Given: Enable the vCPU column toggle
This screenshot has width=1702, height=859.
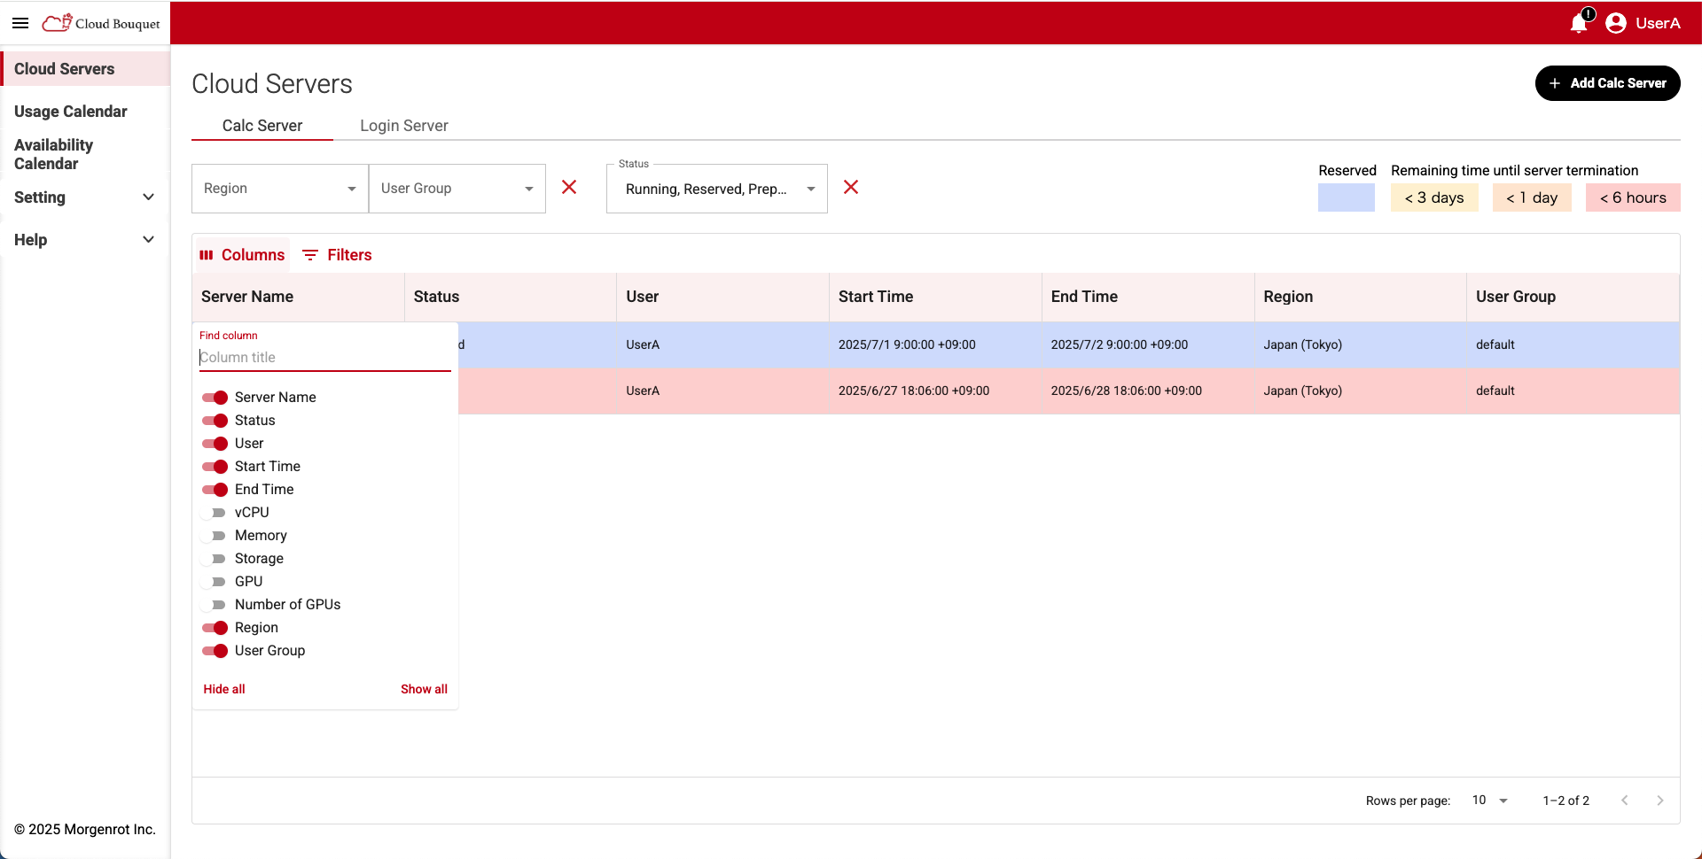Looking at the screenshot, I should point(215,513).
